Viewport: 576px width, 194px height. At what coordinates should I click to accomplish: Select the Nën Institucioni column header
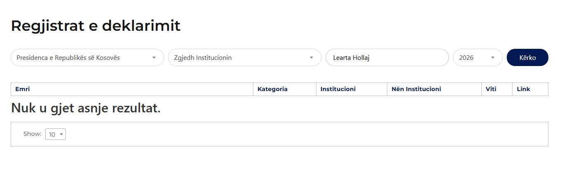click(416, 89)
